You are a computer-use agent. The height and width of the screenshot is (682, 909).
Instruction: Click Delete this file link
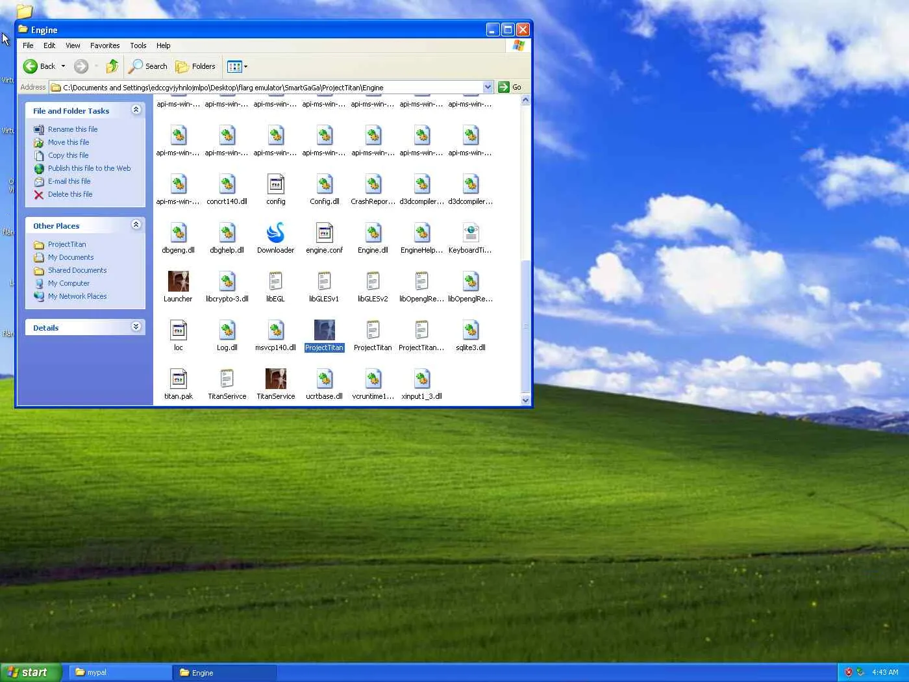(70, 194)
